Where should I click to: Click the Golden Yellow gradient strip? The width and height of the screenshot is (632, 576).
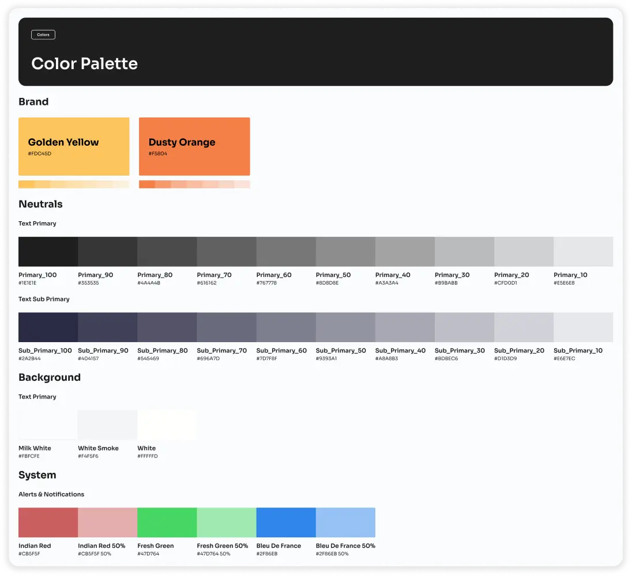click(74, 184)
